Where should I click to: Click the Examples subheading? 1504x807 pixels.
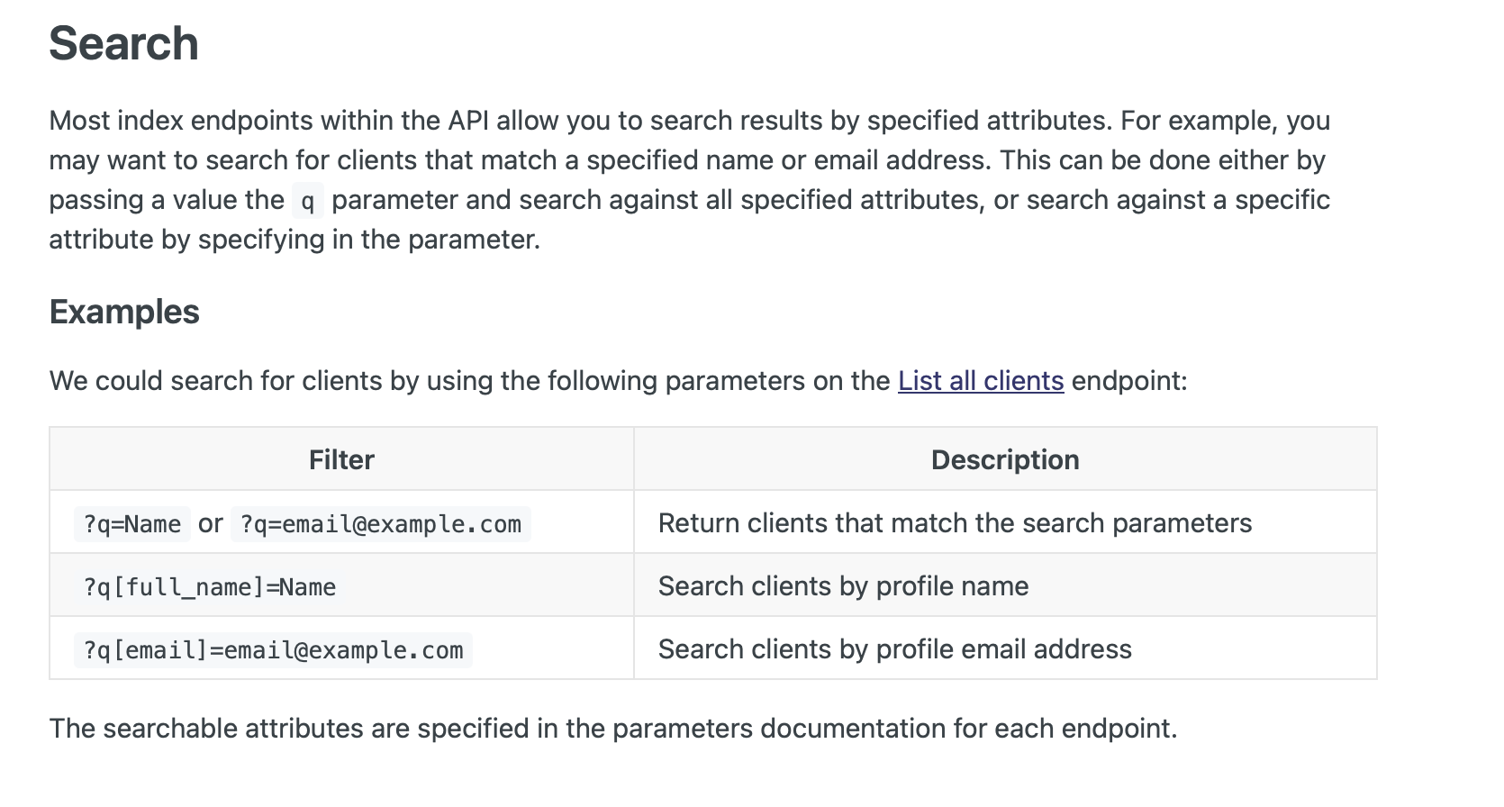point(124,312)
